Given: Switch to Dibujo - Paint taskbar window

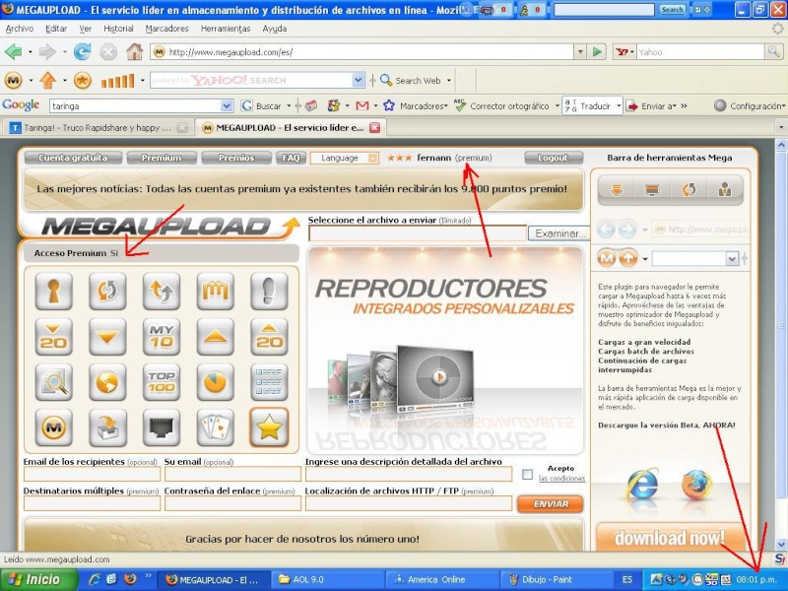Looking at the screenshot, I should tap(556, 579).
